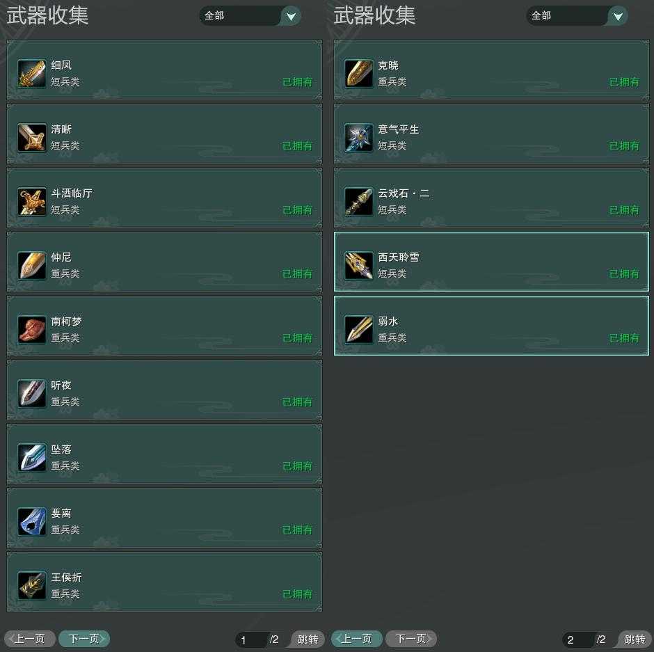
Task: Open the left panel 全部 filter dropdown arrow
Action: [291, 16]
